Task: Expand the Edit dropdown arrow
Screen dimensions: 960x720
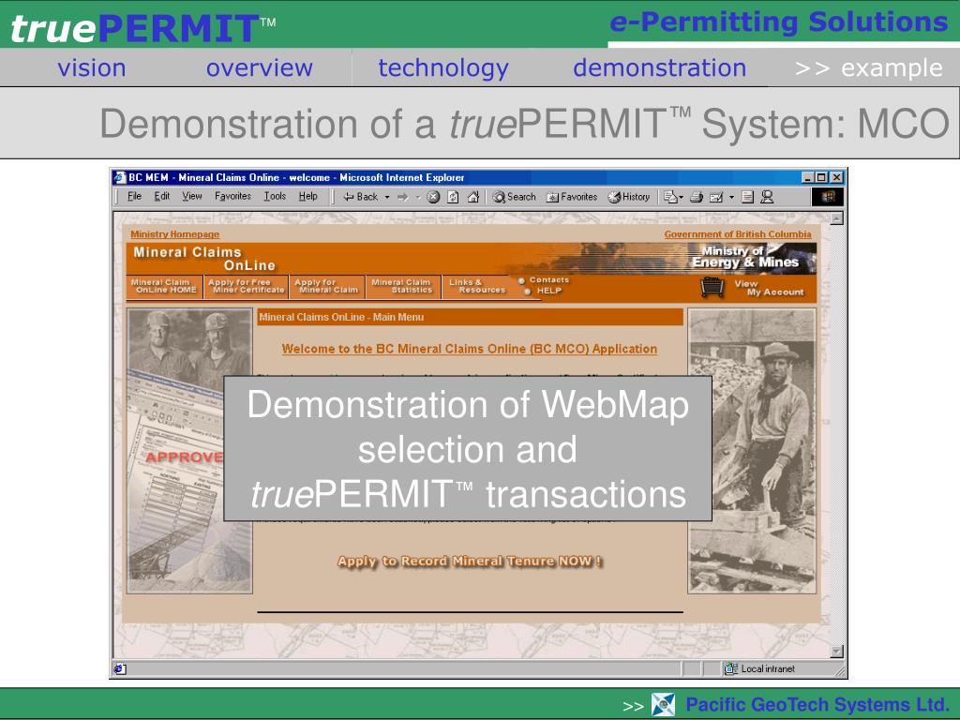Action: point(731,197)
